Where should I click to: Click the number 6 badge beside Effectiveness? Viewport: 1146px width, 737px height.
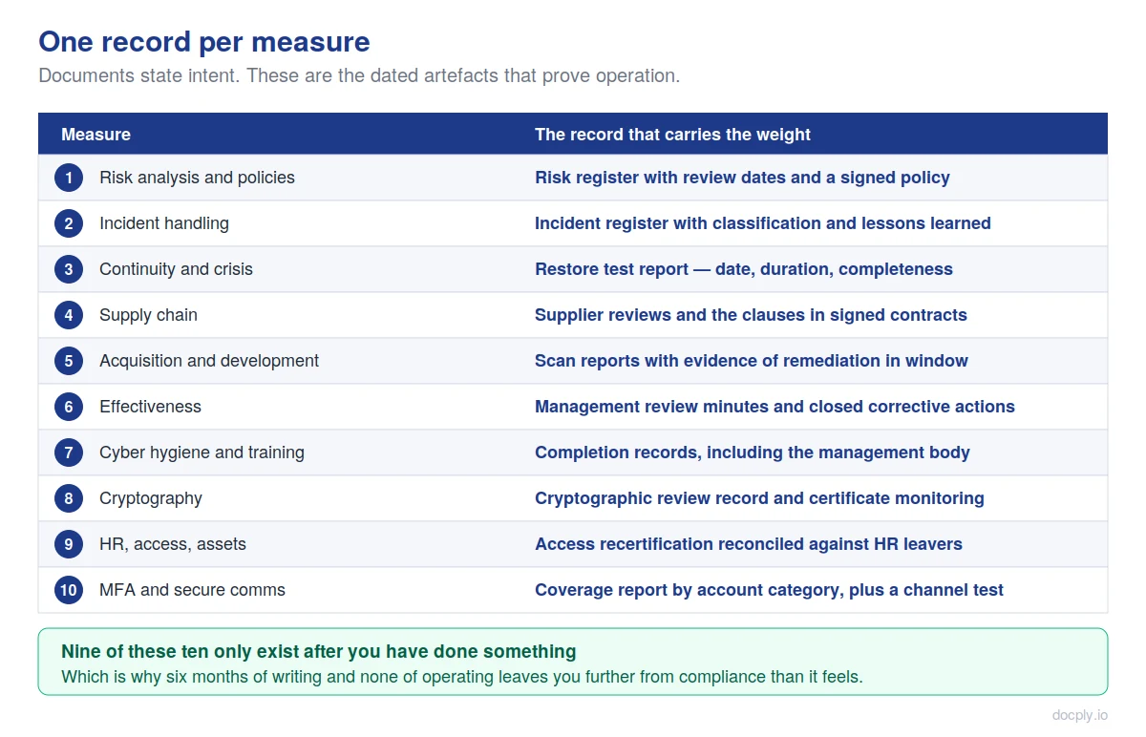click(x=69, y=407)
